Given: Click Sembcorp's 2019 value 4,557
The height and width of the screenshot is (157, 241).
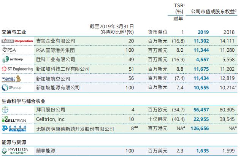Looking at the screenshot, I should click(203, 60).
